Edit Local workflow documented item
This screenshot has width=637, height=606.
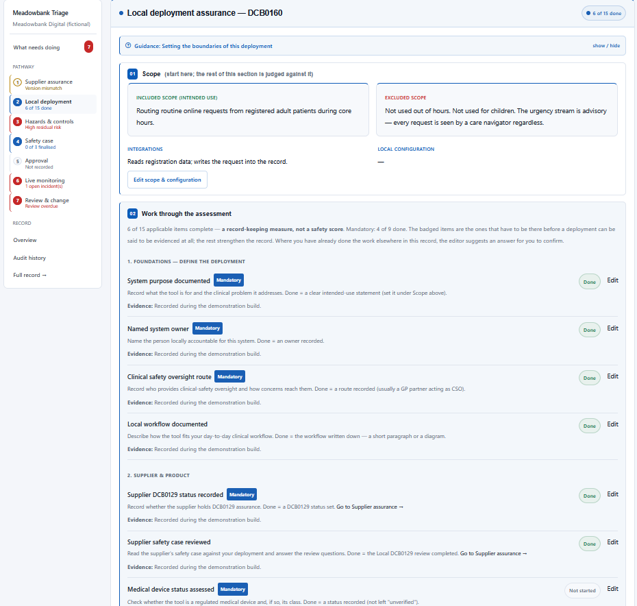click(x=612, y=424)
